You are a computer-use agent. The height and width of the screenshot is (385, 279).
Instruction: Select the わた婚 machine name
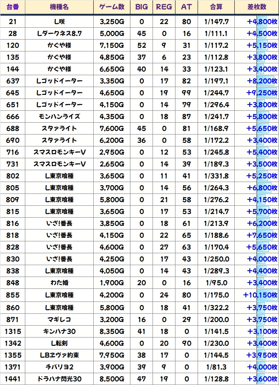click(x=59, y=283)
